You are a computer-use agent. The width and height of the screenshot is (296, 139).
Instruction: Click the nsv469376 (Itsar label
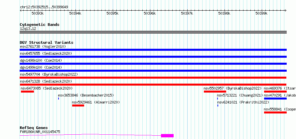pyautogui.click(x=280, y=88)
